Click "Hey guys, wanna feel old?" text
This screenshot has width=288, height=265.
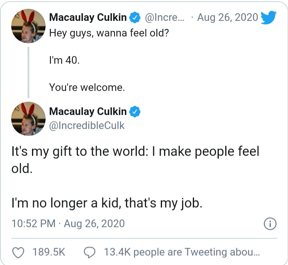click(109, 33)
